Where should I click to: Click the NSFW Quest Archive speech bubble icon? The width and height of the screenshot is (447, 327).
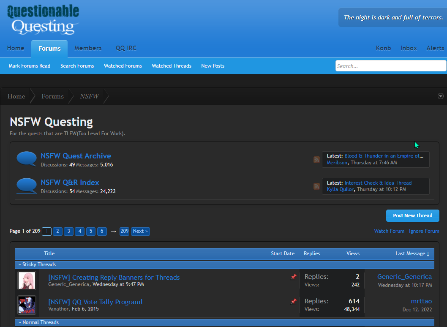pos(27,159)
